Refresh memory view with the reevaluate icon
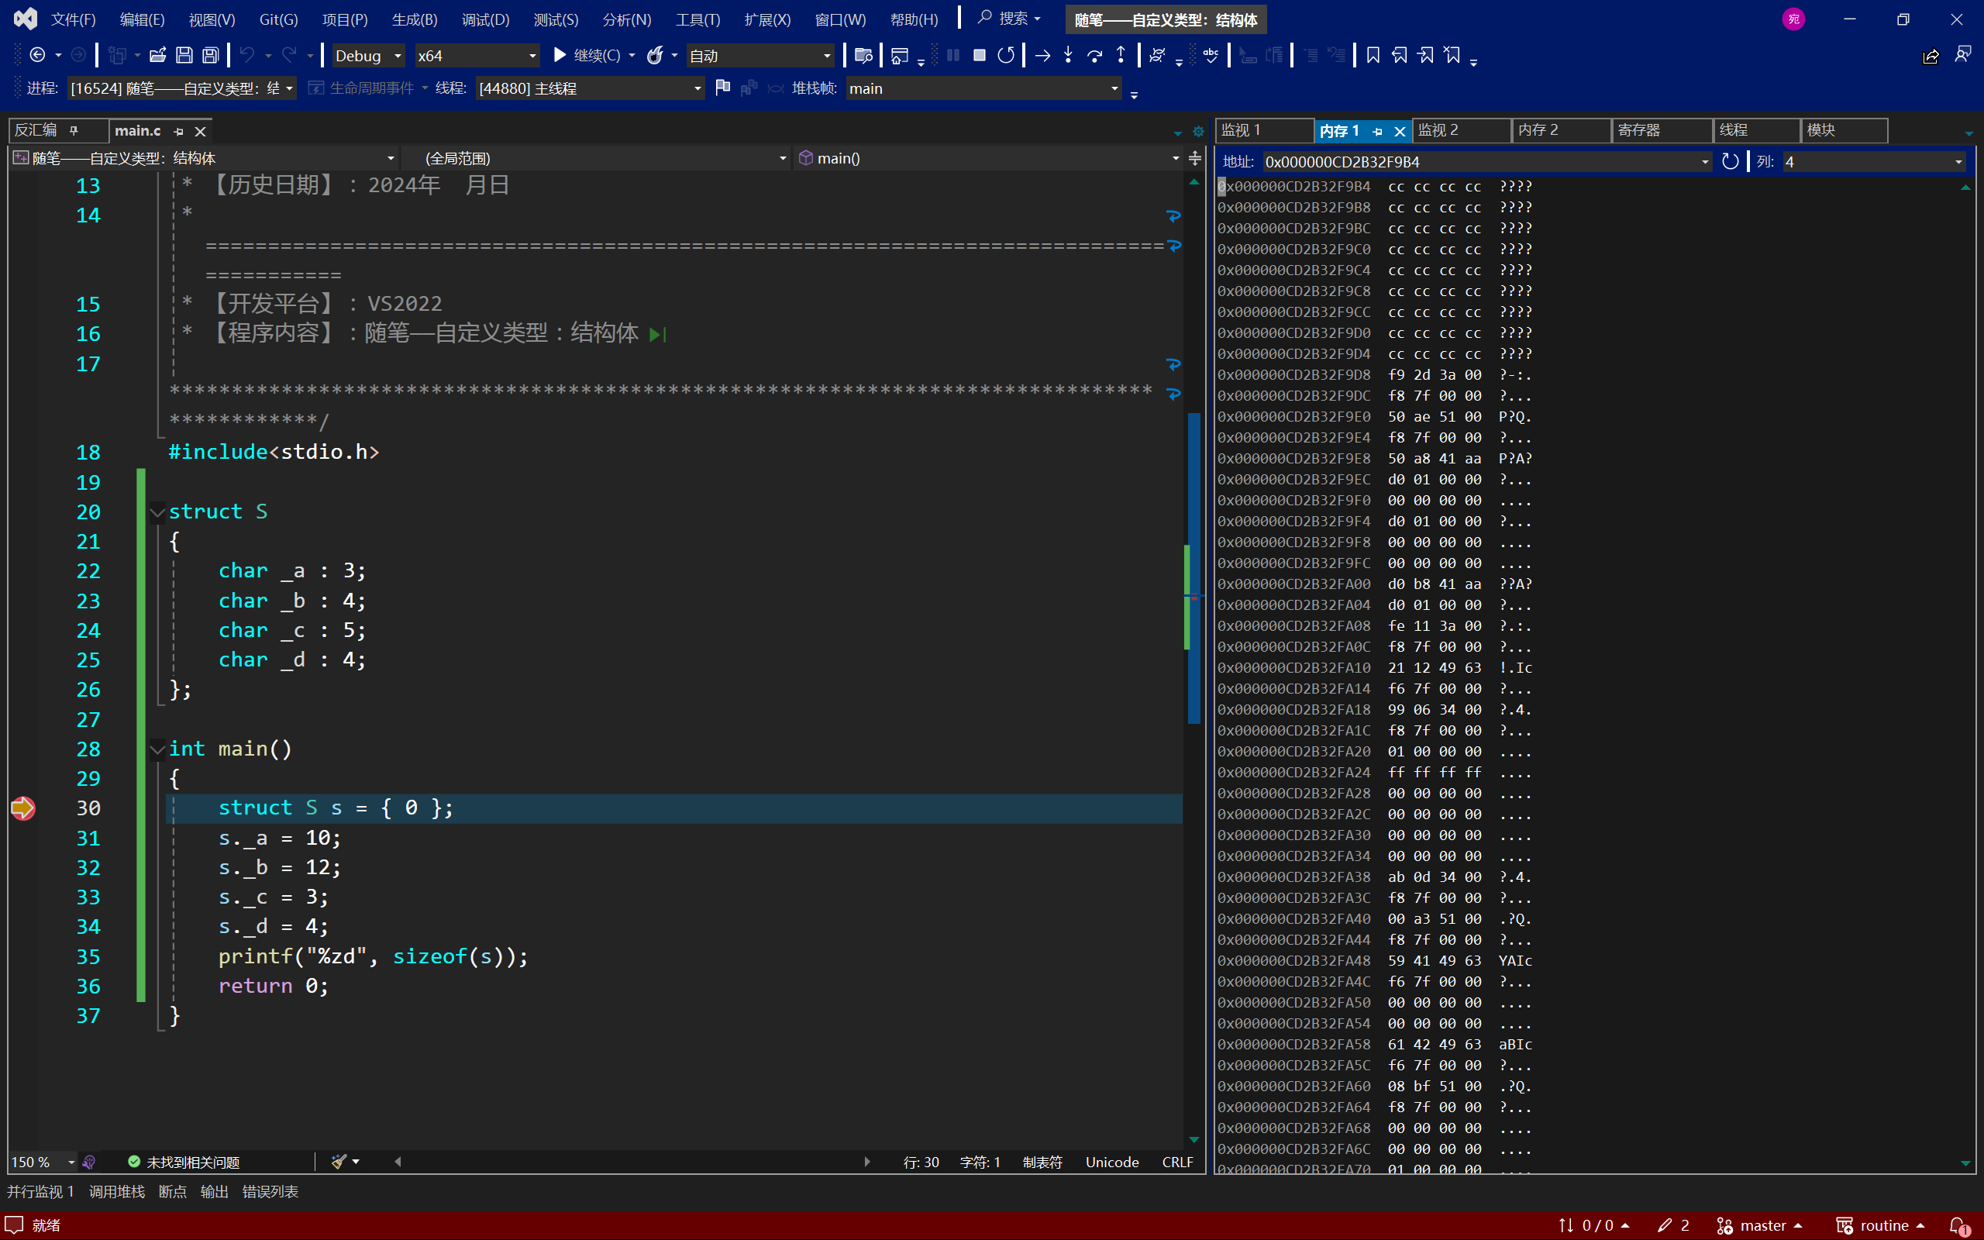 (x=1730, y=161)
